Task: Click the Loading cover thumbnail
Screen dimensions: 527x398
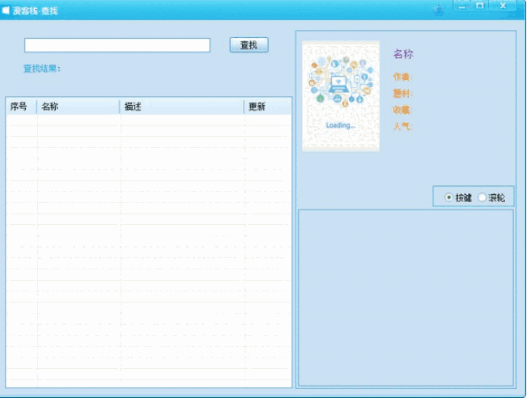Action: 341,96
